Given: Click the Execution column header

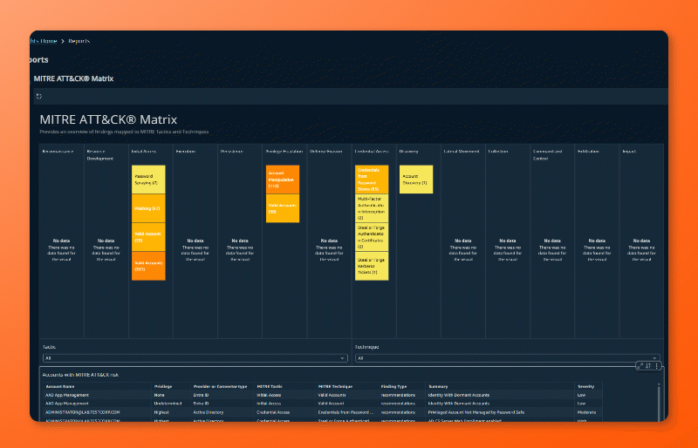Looking at the screenshot, I should click(x=186, y=152).
